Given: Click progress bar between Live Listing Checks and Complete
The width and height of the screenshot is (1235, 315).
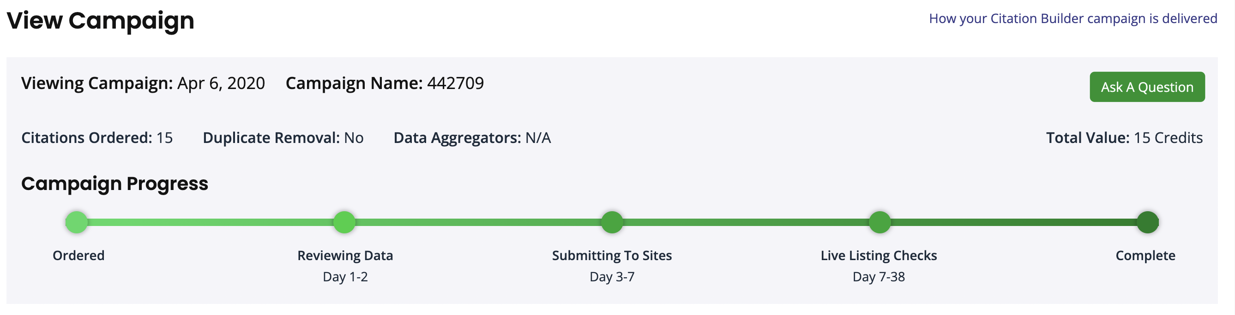Looking at the screenshot, I should tap(1013, 222).
